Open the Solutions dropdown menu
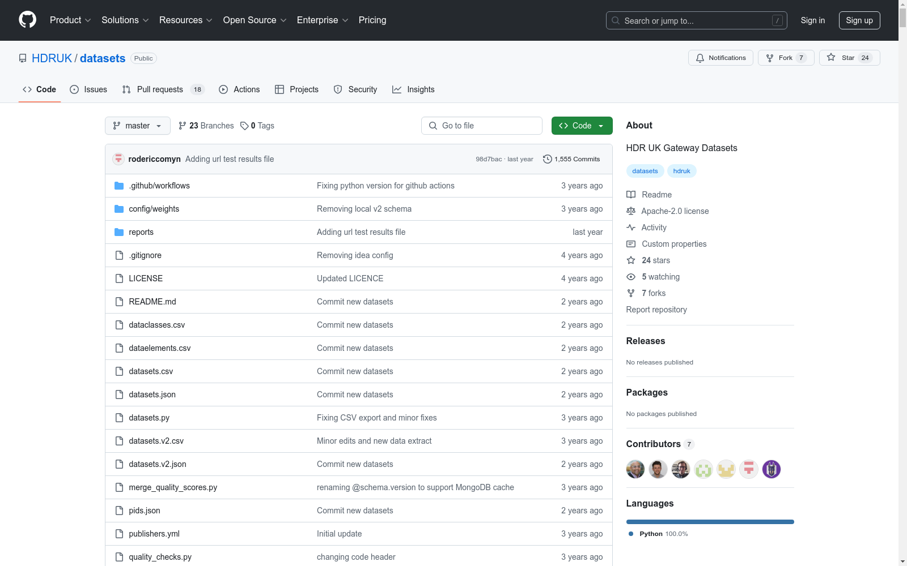Image resolution: width=907 pixels, height=566 pixels. 125,20
